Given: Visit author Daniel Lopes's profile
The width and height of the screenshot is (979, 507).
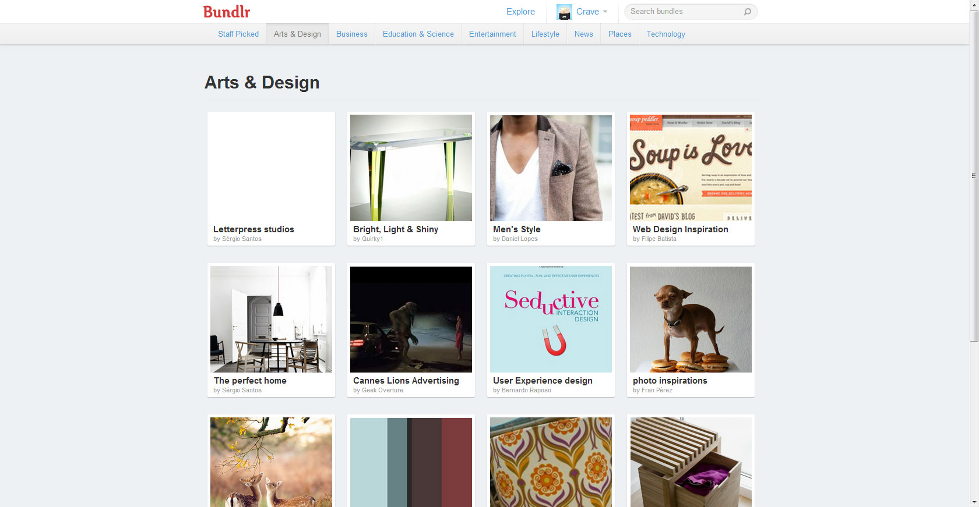Looking at the screenshot, I should pyautogui.click(x=520, y=239).
